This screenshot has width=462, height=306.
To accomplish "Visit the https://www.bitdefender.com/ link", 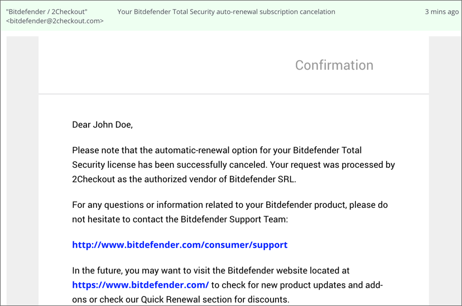I will 141,285.
